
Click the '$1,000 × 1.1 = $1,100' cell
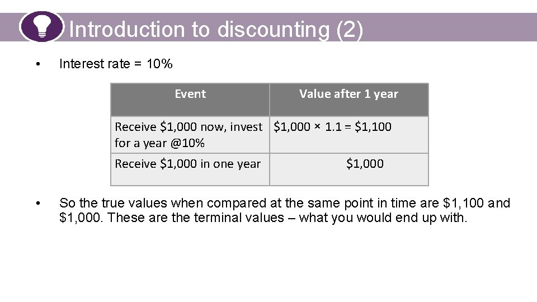[348, 135]
